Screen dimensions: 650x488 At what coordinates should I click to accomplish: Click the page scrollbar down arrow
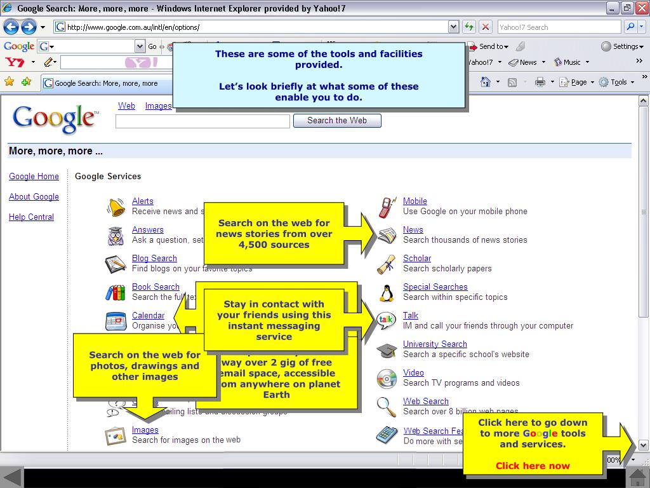(643, 445)
